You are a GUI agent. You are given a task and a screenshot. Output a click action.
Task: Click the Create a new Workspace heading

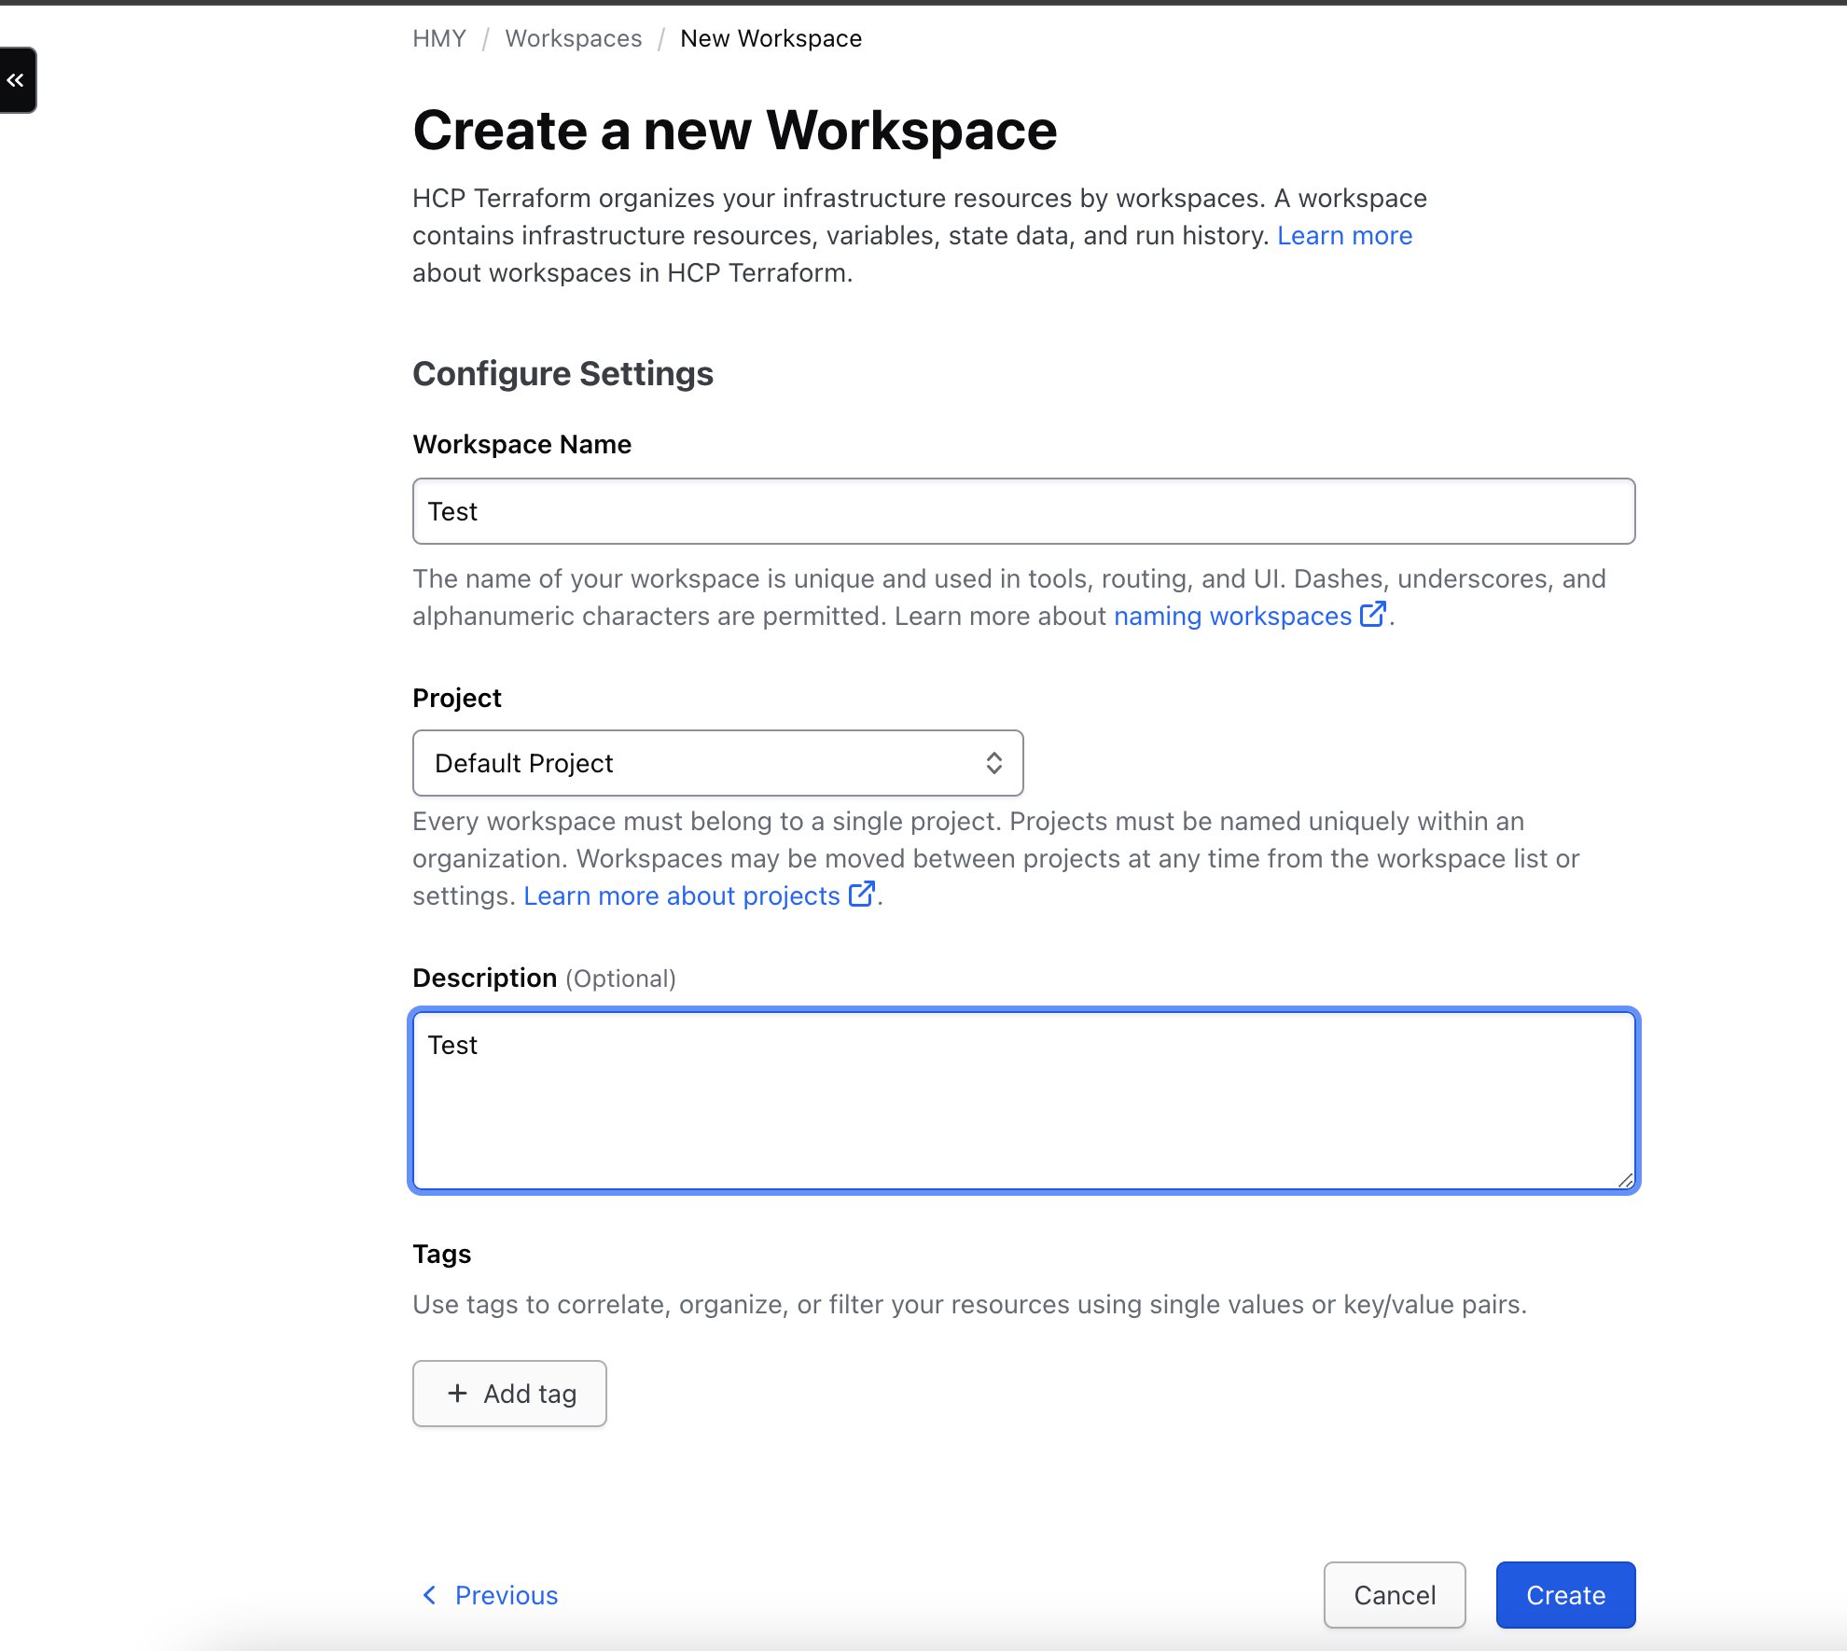click(x=734, y=130)
